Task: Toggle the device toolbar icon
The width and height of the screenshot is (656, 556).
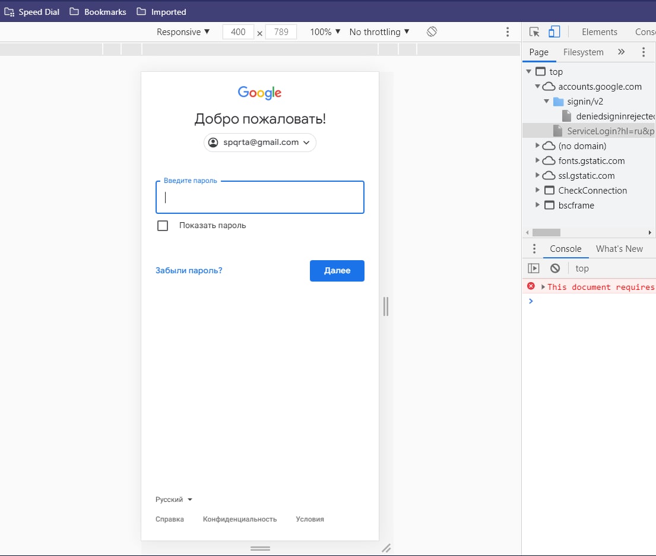Action: (554, 32)
